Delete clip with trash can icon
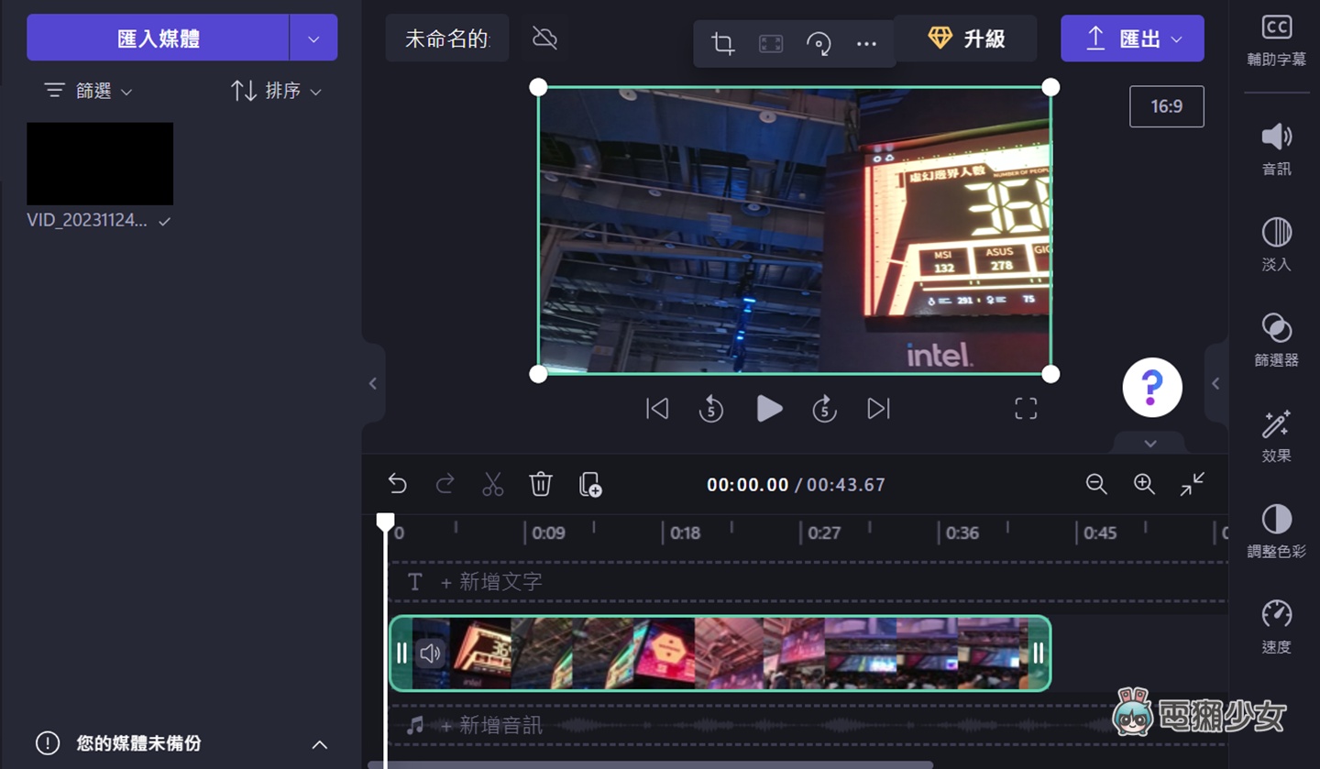The width and height of the screenshot is (1320, 769). (x=541, y=484)
